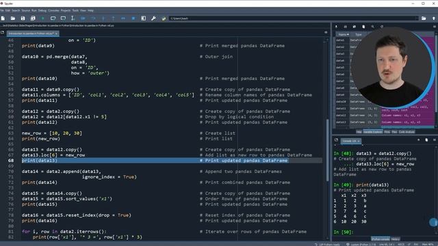
Task: Debug step into icon
Action: coord(103,18)
